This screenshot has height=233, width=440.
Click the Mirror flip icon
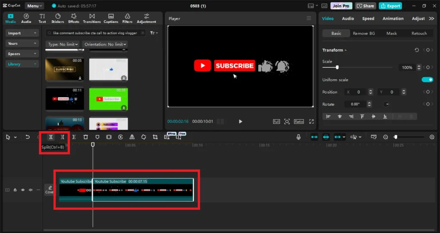tap(132, 137)
